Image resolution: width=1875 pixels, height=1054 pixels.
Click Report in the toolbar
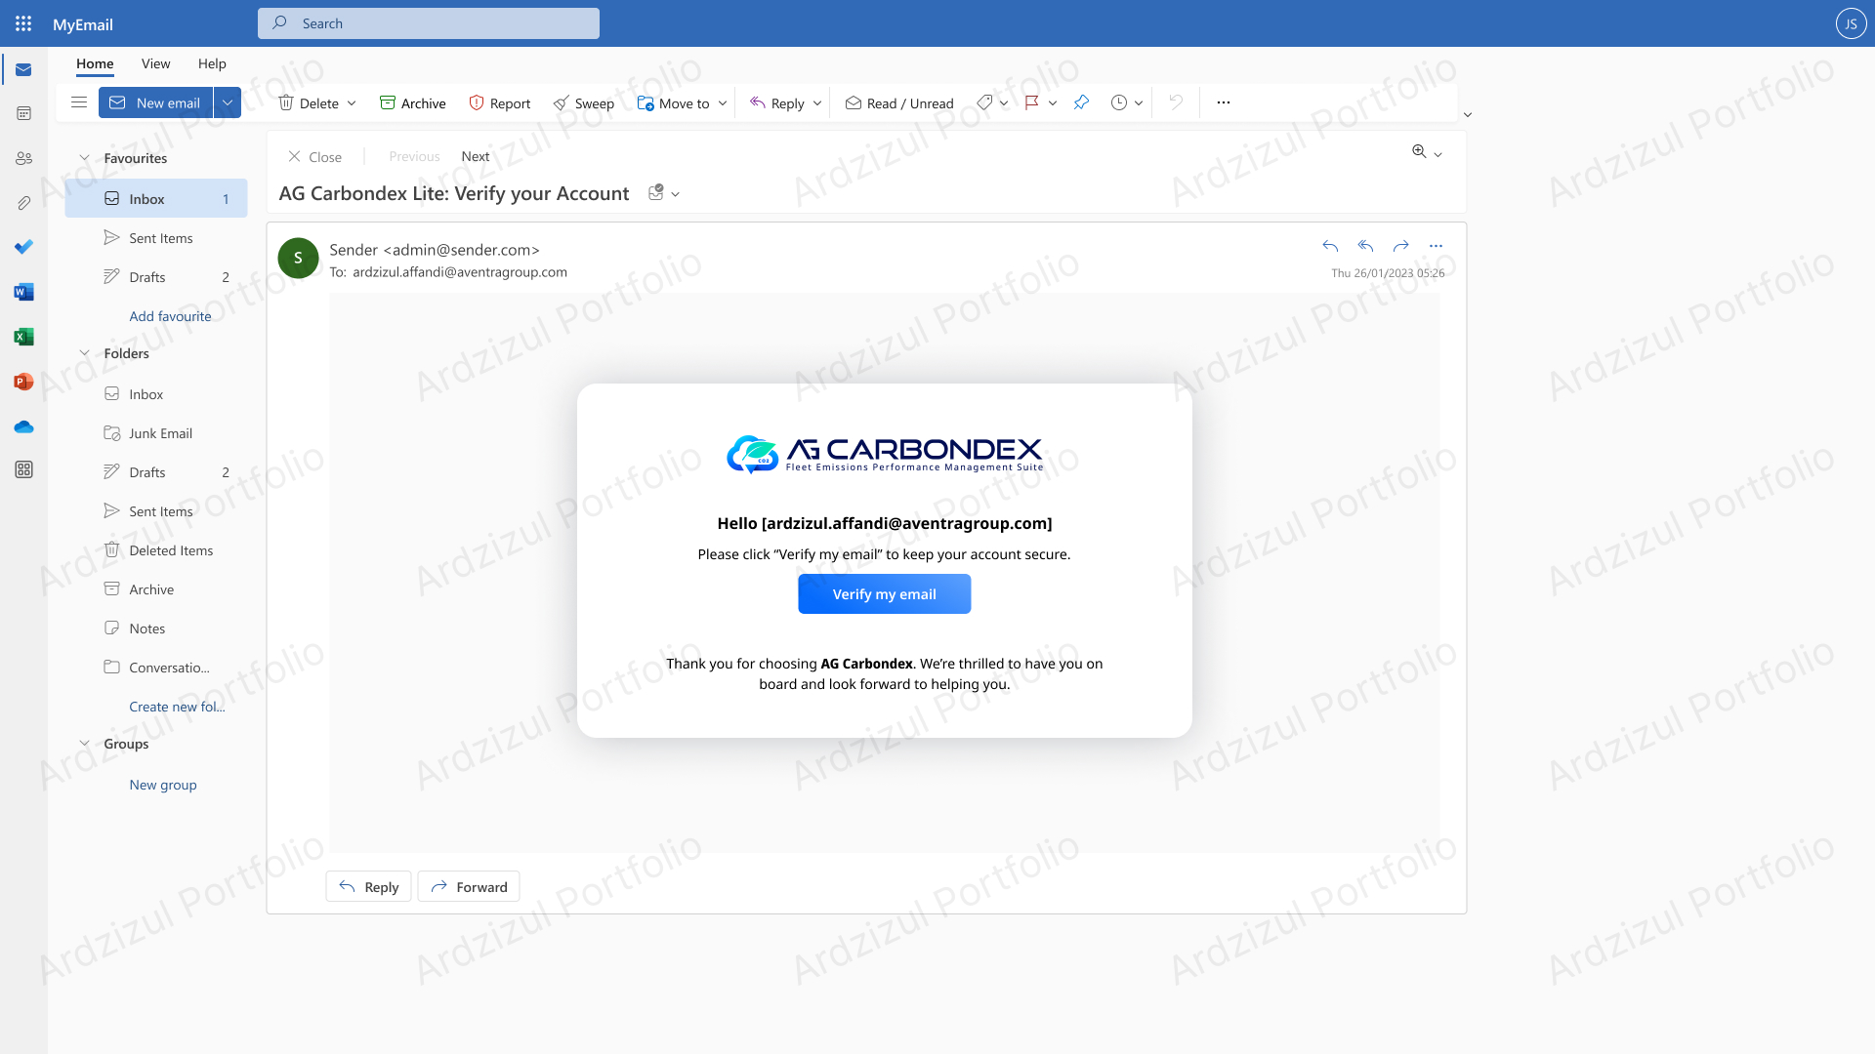pos(499,102)
